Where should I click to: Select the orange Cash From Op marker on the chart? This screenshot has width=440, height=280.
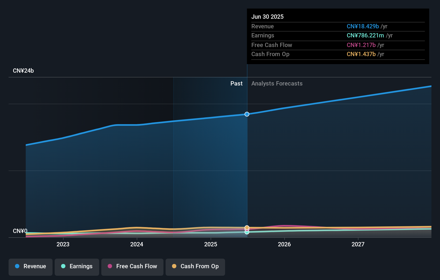click(247, 228)
